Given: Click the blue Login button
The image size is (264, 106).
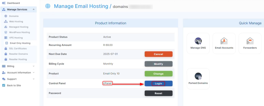Looking at the screenshot, I should [x=159, y=83].
